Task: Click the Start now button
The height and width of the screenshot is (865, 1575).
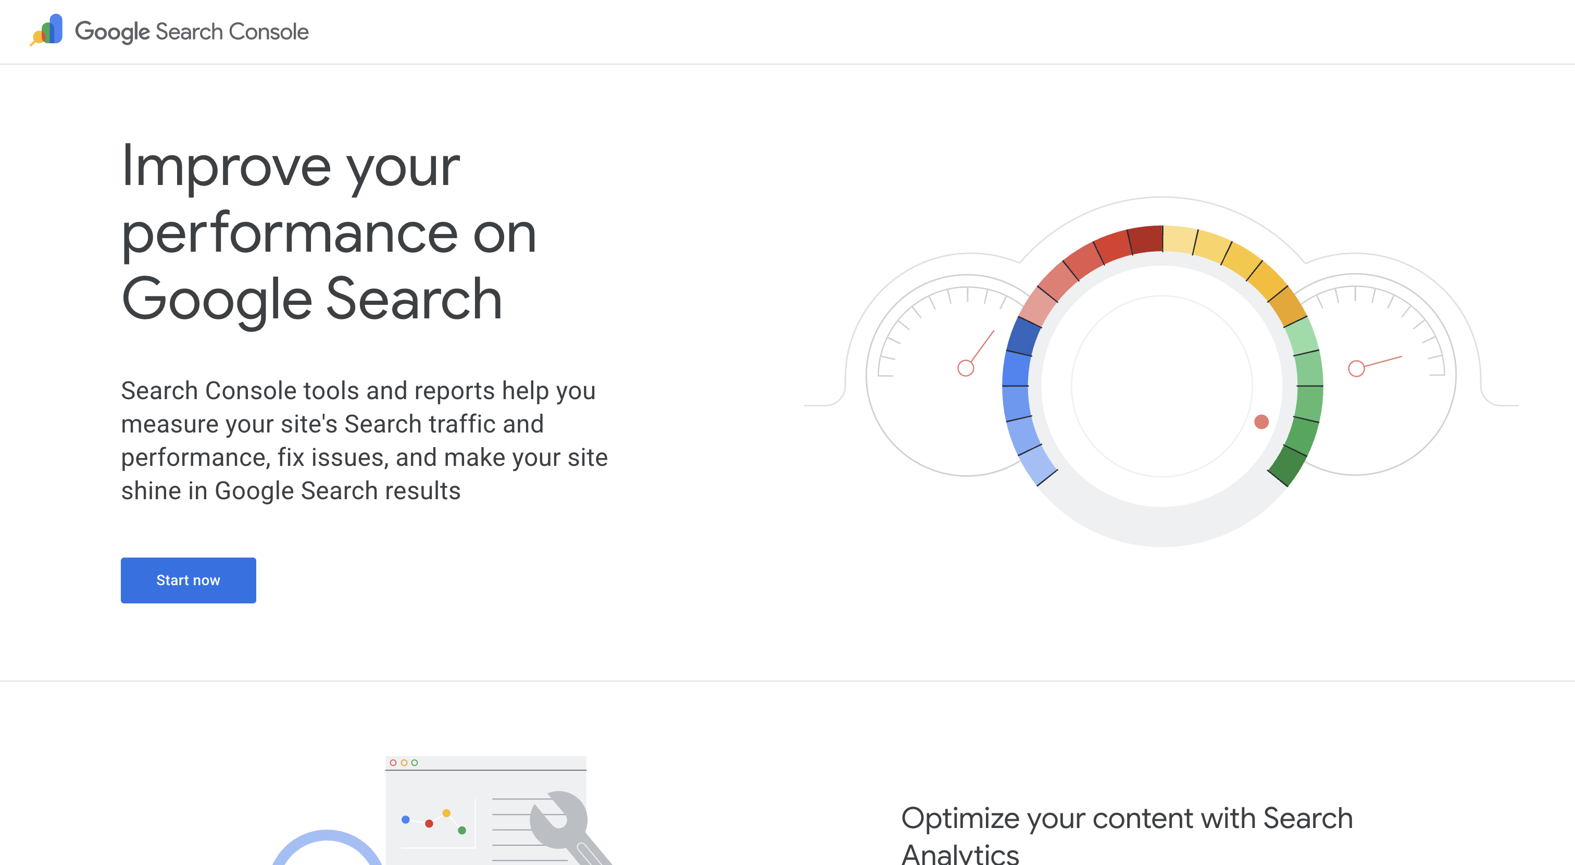Action: 189,580
